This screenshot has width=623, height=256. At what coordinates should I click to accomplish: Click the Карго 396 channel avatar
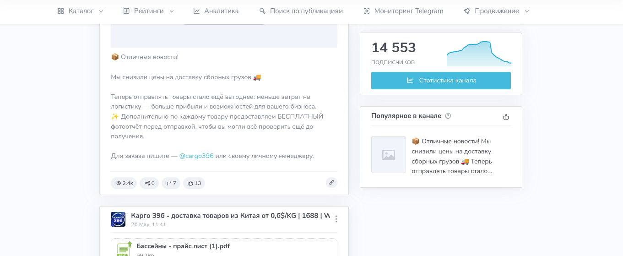tap(118, 219)
